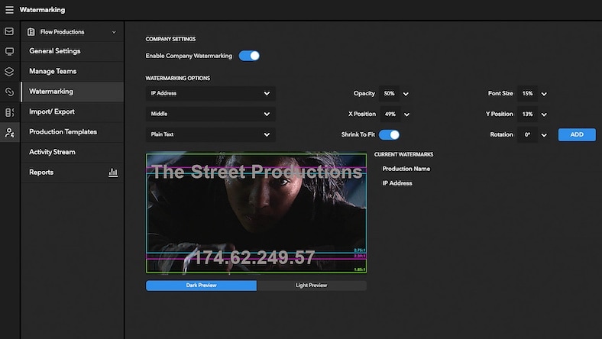Open the hamburger menu icon
The height and width of the screenshot is (339, 602).
(x=9, y=10)
